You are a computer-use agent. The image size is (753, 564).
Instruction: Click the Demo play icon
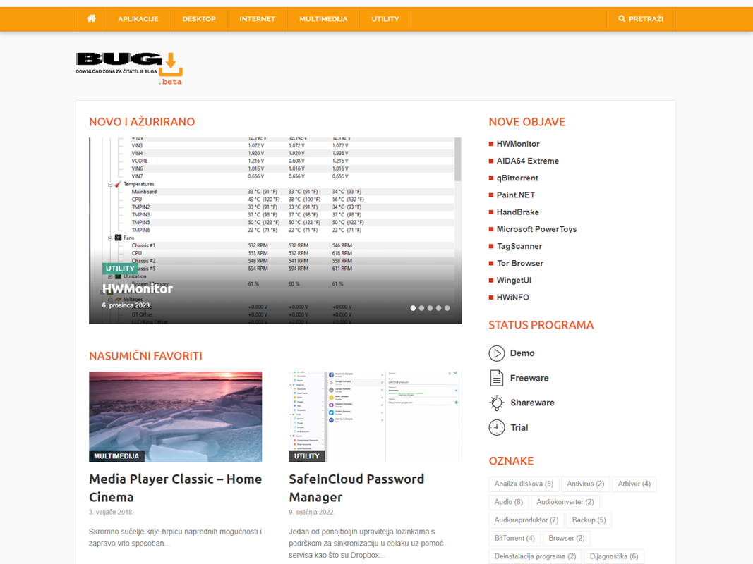point(497,353)
